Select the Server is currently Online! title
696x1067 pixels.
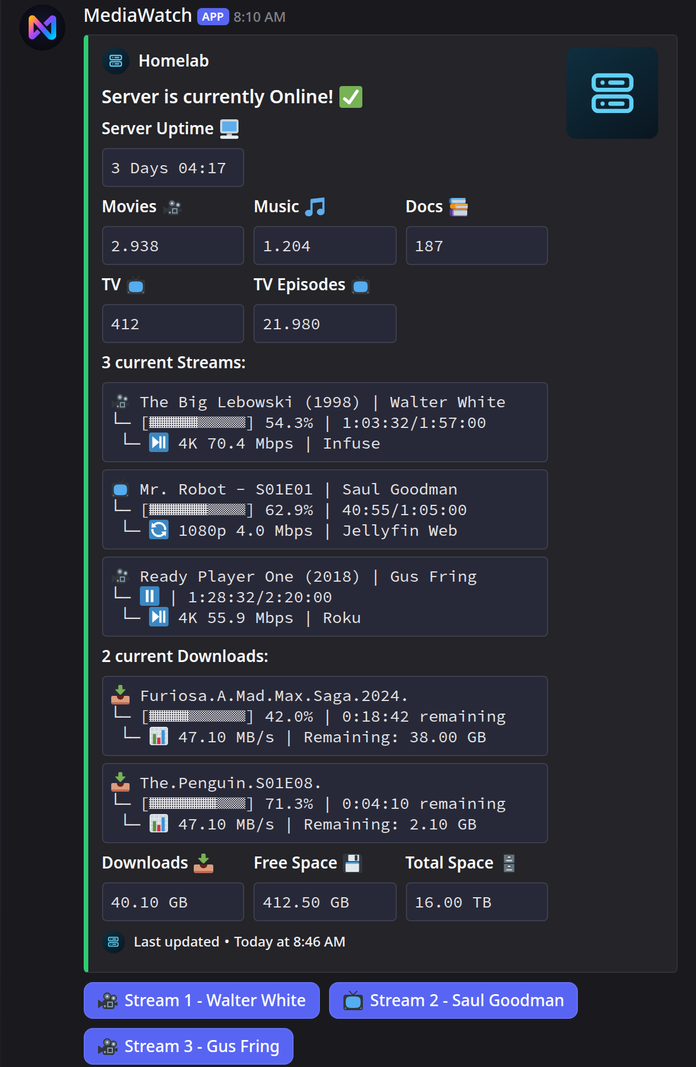[x=217, y=97]
